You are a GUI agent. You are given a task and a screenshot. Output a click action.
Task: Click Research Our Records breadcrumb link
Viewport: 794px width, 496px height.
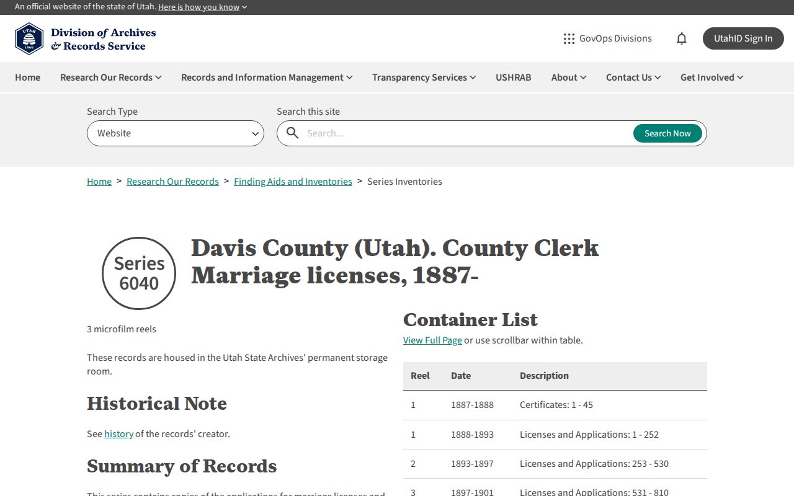172,182
